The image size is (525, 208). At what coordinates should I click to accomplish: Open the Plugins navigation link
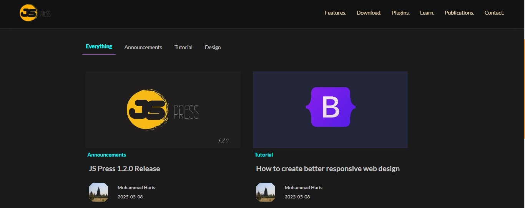tap(400, 13)
